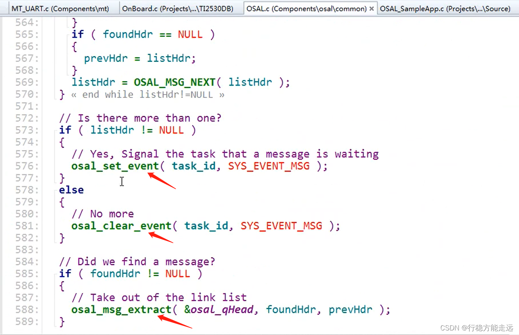Click the osal_set_event function call
This screenshot has width=519, height=335.
(x=115, y=166)
